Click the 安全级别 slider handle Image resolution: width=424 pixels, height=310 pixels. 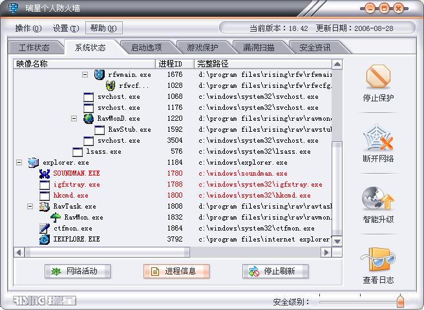pyautogui.click(x=401, y=301)
